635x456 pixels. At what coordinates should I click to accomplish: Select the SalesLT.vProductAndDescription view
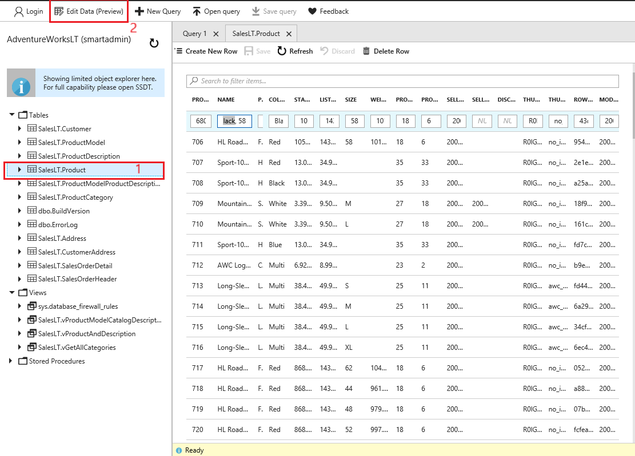[x=87, y=334]
